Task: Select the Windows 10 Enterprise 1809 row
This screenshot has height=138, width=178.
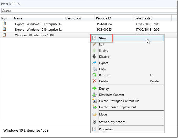Action: 34,35
